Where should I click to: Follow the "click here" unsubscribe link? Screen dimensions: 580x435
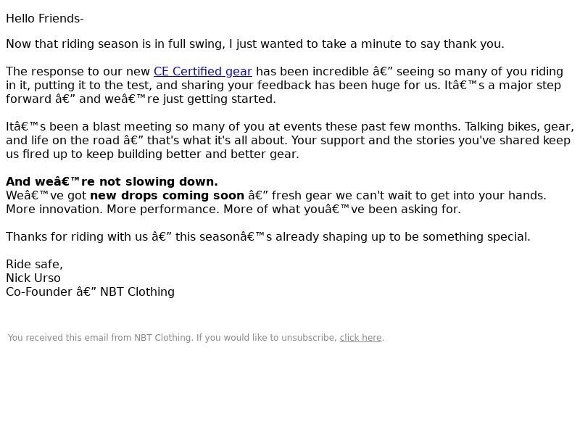360,338
